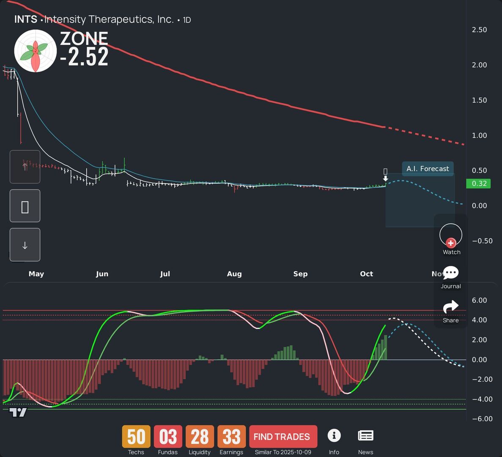Click the ZONE flower logo graphic
The image size is (502, 457).
tap(36, 50)
